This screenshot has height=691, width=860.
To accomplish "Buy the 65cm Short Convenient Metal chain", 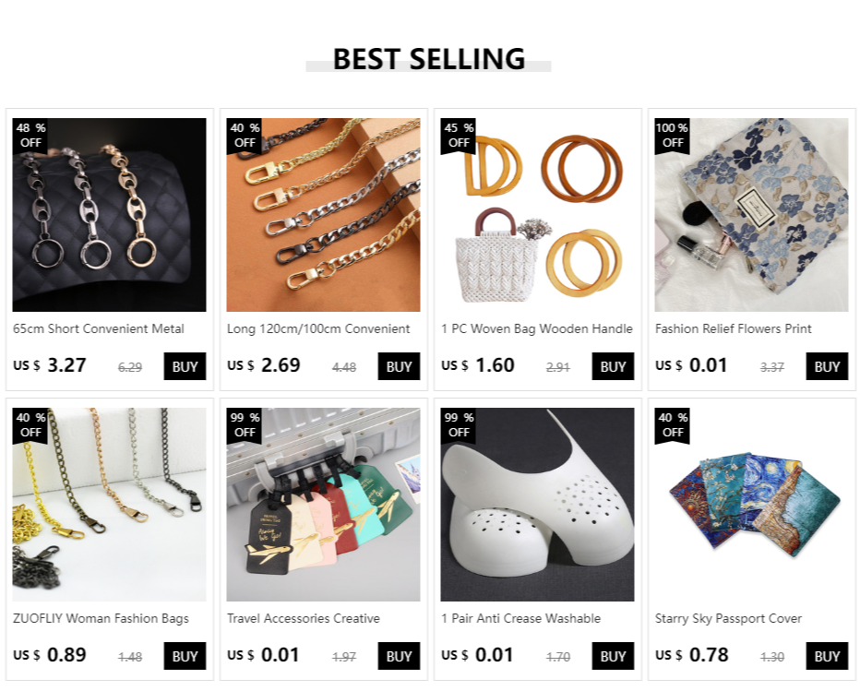I will tap(185, 366).
